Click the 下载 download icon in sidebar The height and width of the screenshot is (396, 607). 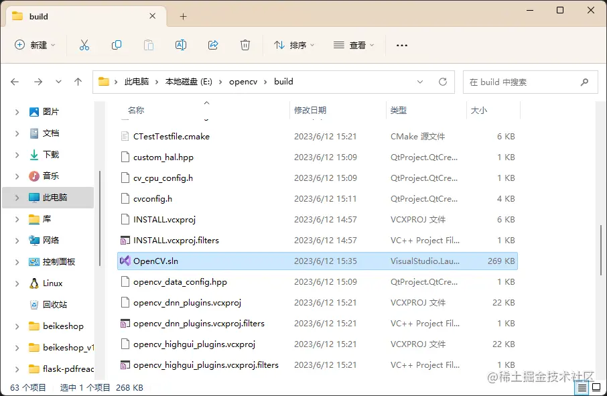click(x=34, y=155)
